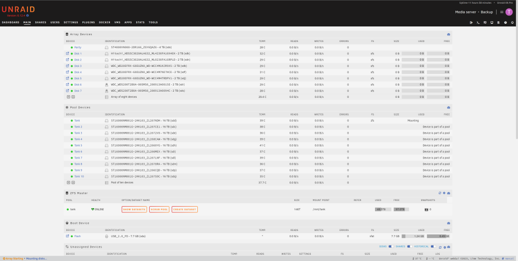Open the Shares tab

pyautogui.click(x=40, y=22)
